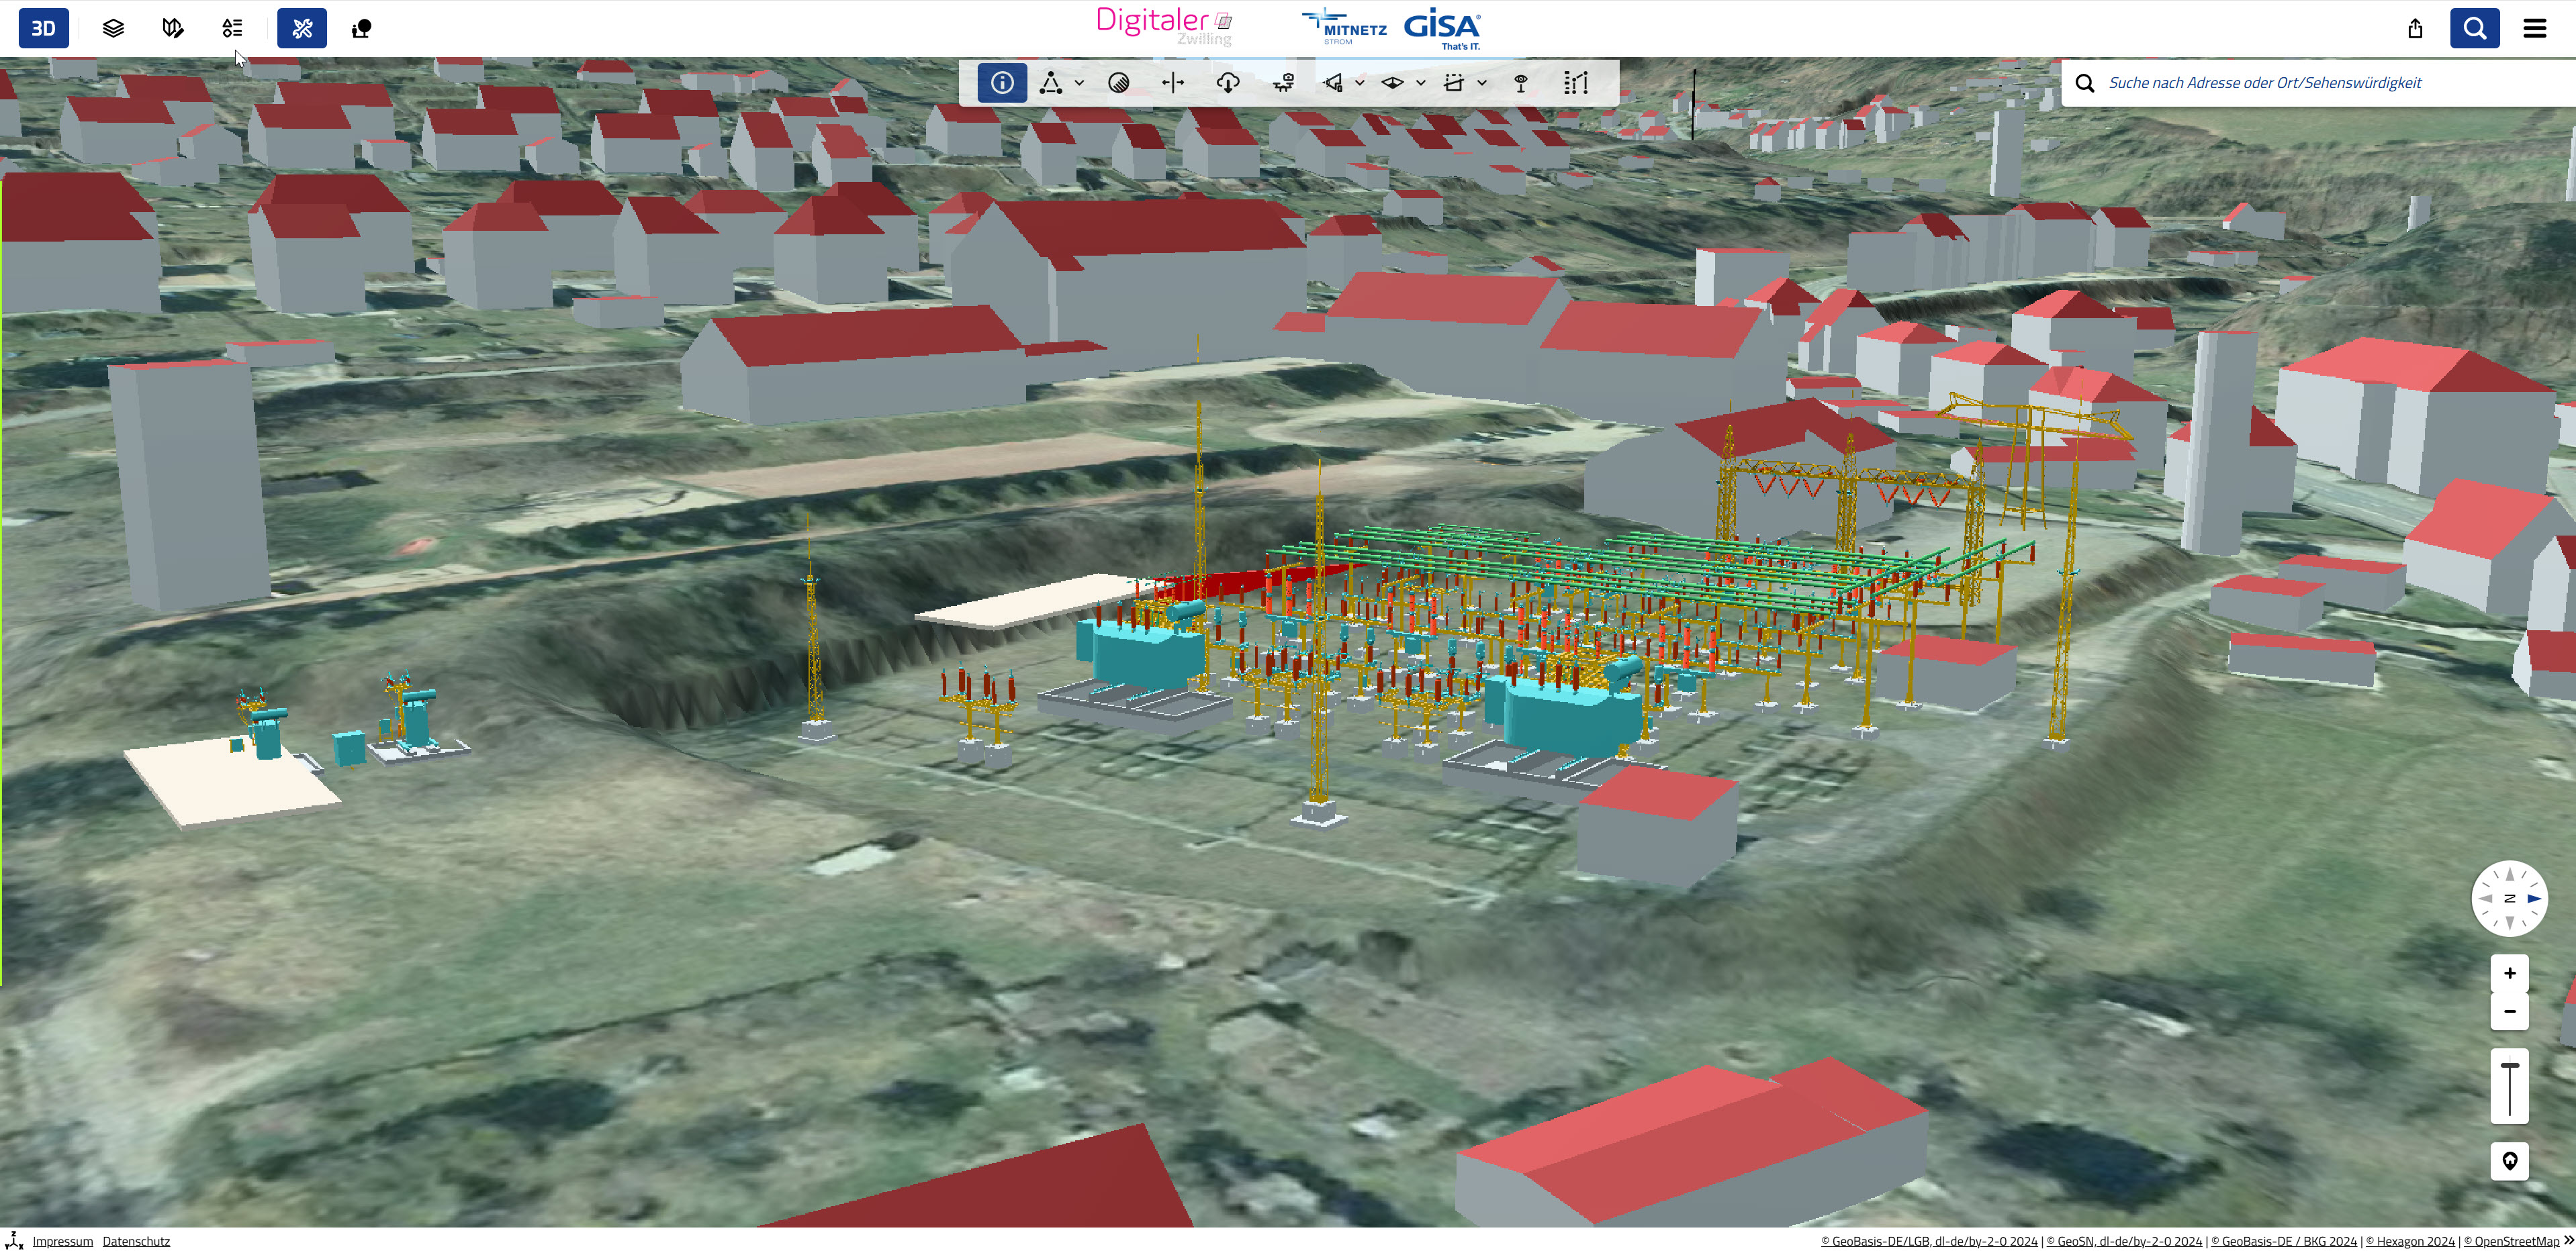Open the pedestrian viewpoint mode icon

coord(361,28)
